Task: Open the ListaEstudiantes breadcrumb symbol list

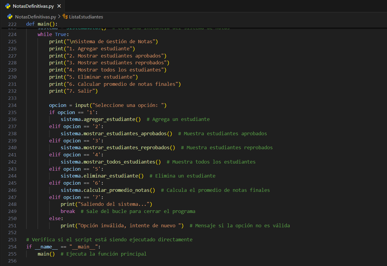Action: click(x=86, y=17)
